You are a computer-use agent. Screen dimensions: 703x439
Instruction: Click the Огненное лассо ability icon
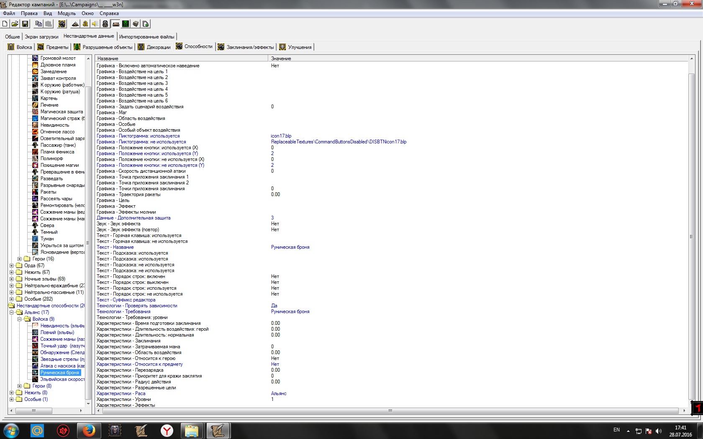tap(35, 132)
